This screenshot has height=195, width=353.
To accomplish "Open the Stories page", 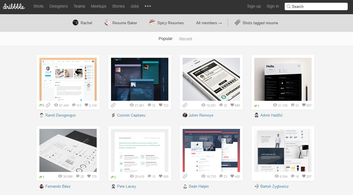I will [x=118, y=6].
